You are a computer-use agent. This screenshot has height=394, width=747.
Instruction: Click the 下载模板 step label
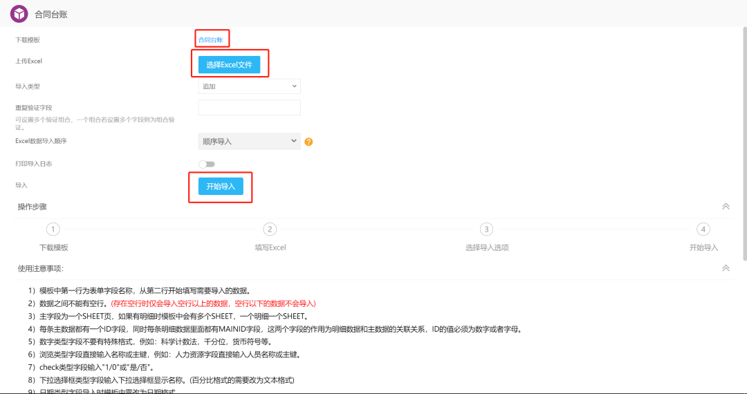coord(53,247)
